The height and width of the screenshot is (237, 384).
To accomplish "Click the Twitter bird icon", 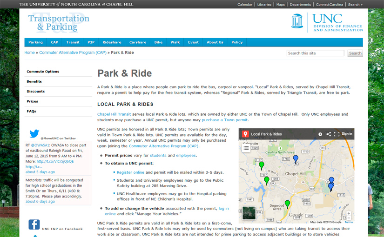I will coord(34,133).
